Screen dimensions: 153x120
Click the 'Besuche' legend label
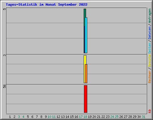(150, 61)
